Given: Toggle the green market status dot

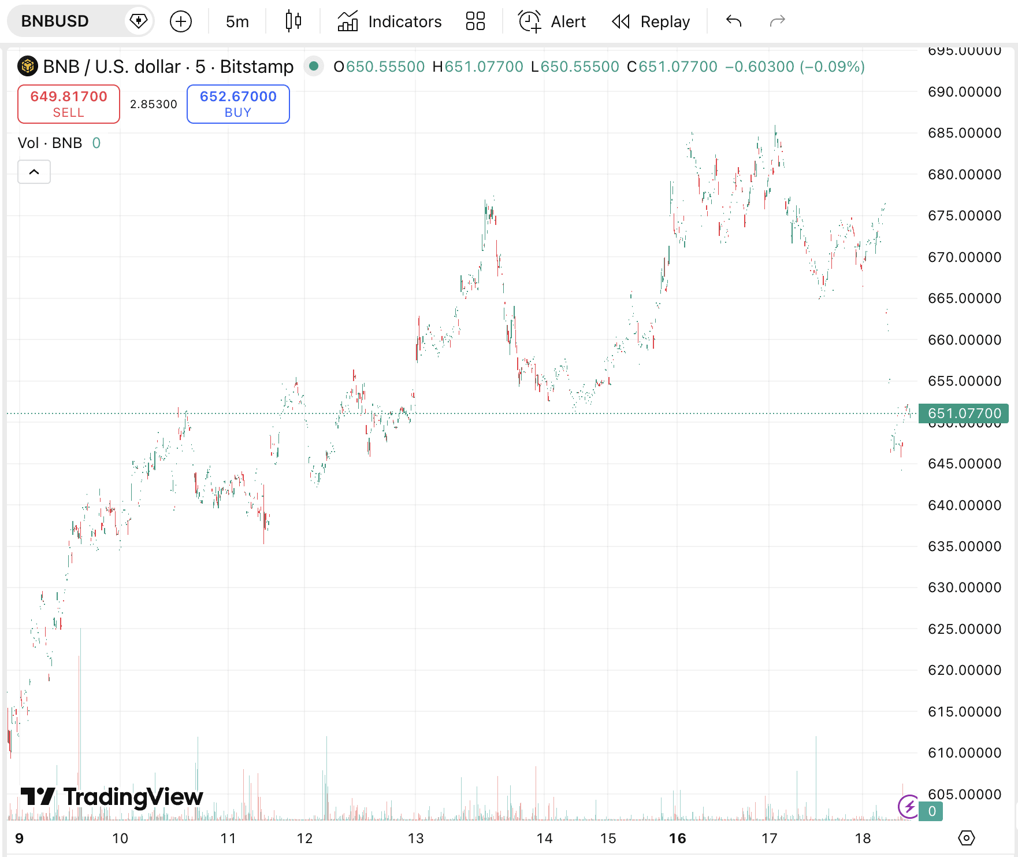Looking at the screenshot, I should [314, 67].
